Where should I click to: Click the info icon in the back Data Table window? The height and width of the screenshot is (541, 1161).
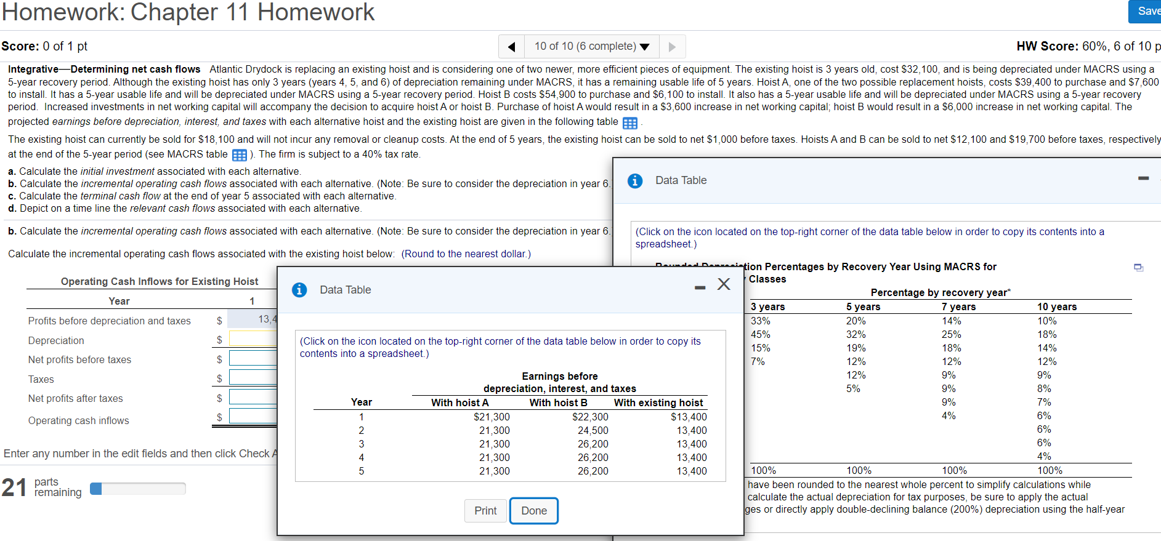tap(635, 181)
